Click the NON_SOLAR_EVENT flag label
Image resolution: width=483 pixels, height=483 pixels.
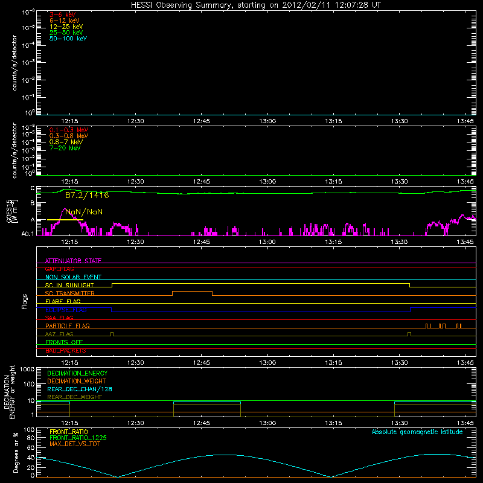(x=73, y=277)
